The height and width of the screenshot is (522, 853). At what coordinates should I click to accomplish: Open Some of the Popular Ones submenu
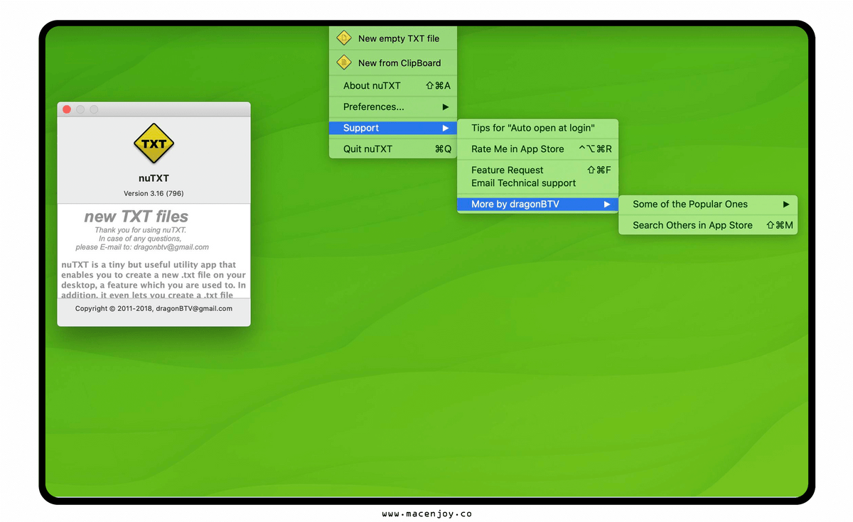pos(708,205)
